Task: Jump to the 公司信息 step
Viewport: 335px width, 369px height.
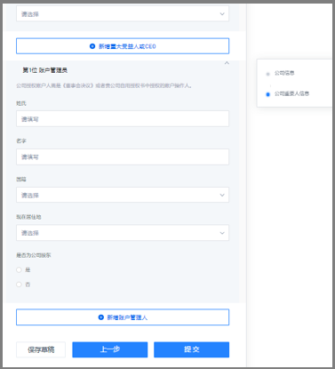Action: pos(284,73)
